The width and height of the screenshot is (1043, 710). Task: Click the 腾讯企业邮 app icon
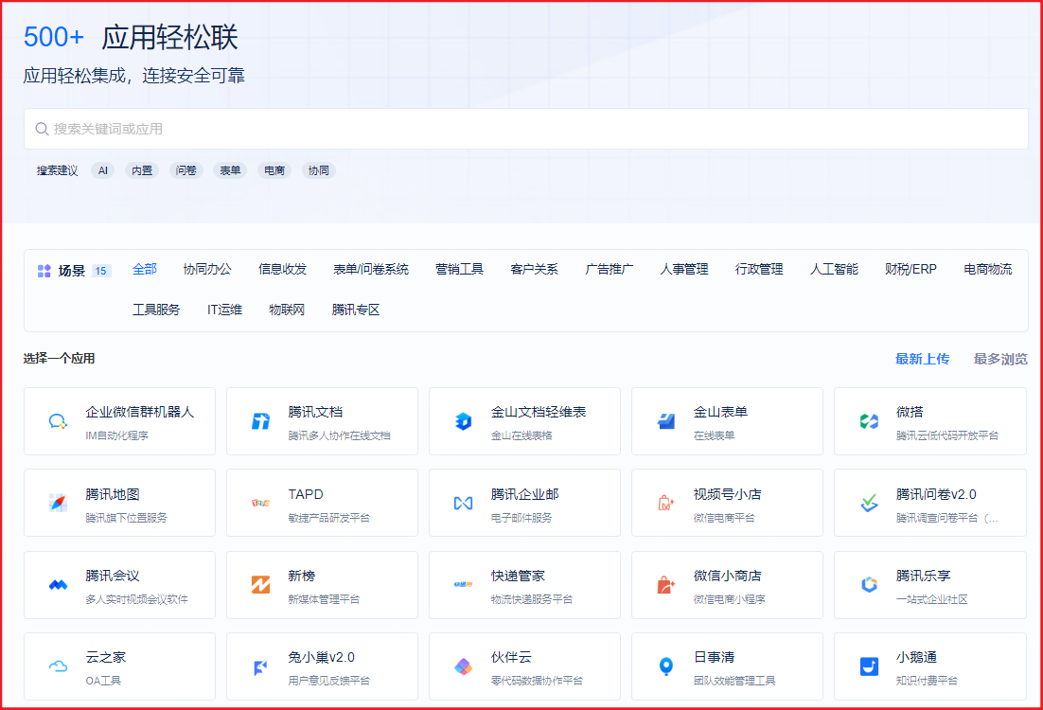[464, 503]
